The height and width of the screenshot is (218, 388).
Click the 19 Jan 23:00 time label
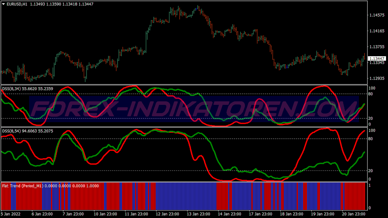click(322, 214)
